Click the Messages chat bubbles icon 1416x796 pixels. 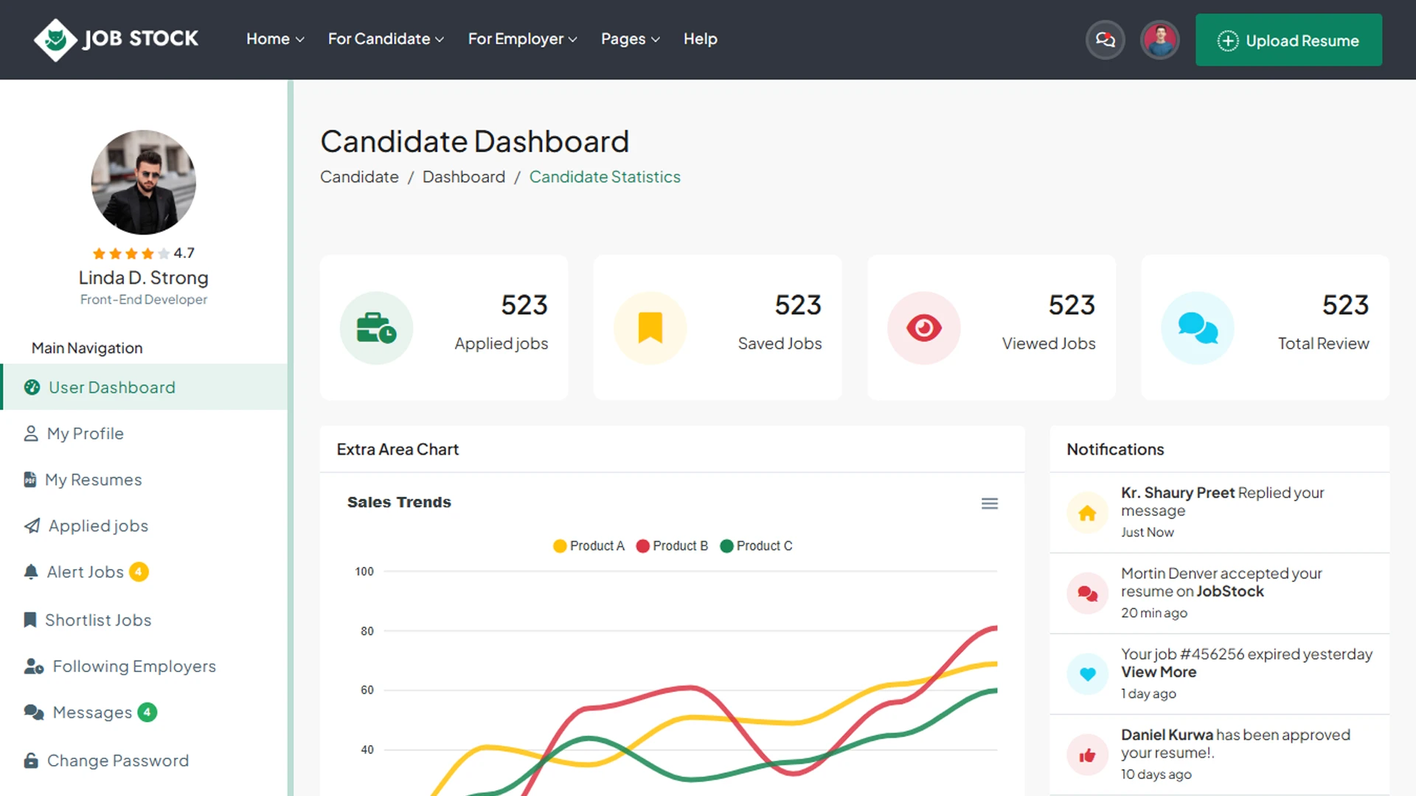(34, 712)
